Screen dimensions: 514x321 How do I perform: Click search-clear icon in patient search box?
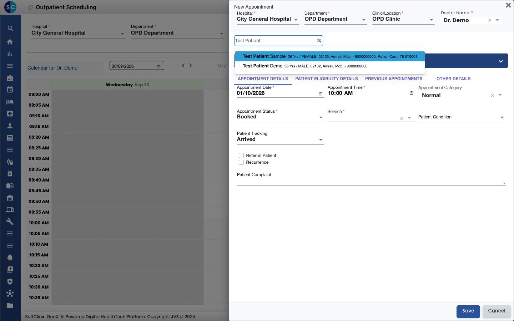pos(319,41)
